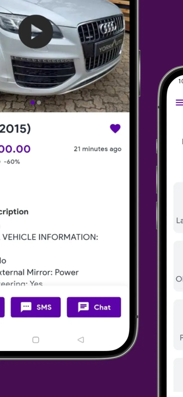Tap the Android square home icon
The height and width of the screenshot is (397, 183).
(36, 340)
